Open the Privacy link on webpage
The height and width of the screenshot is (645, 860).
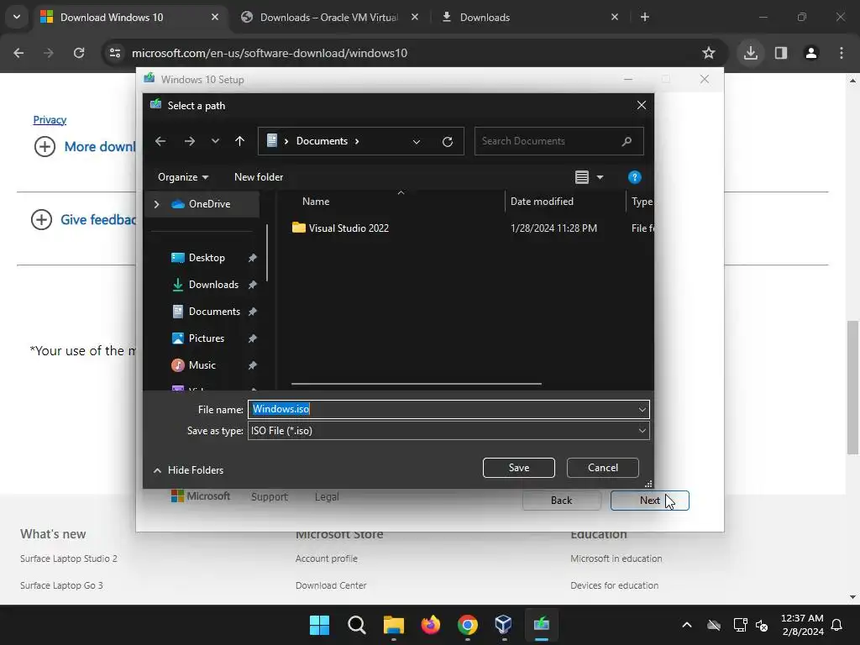point(50,119)
